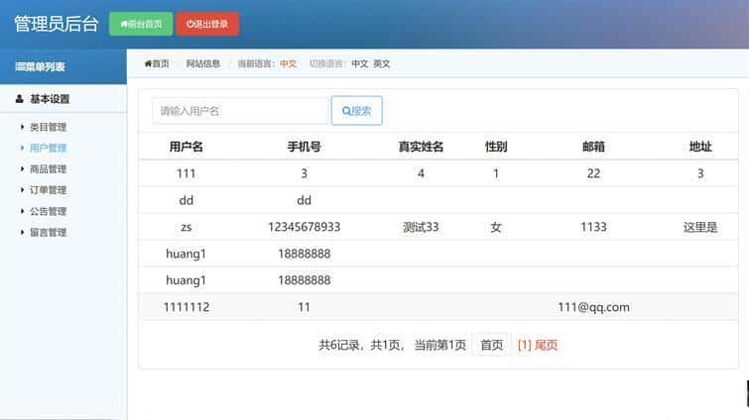The image size is (749, 420).
Task: Switch language to 英文
Action: coord(381,63)
